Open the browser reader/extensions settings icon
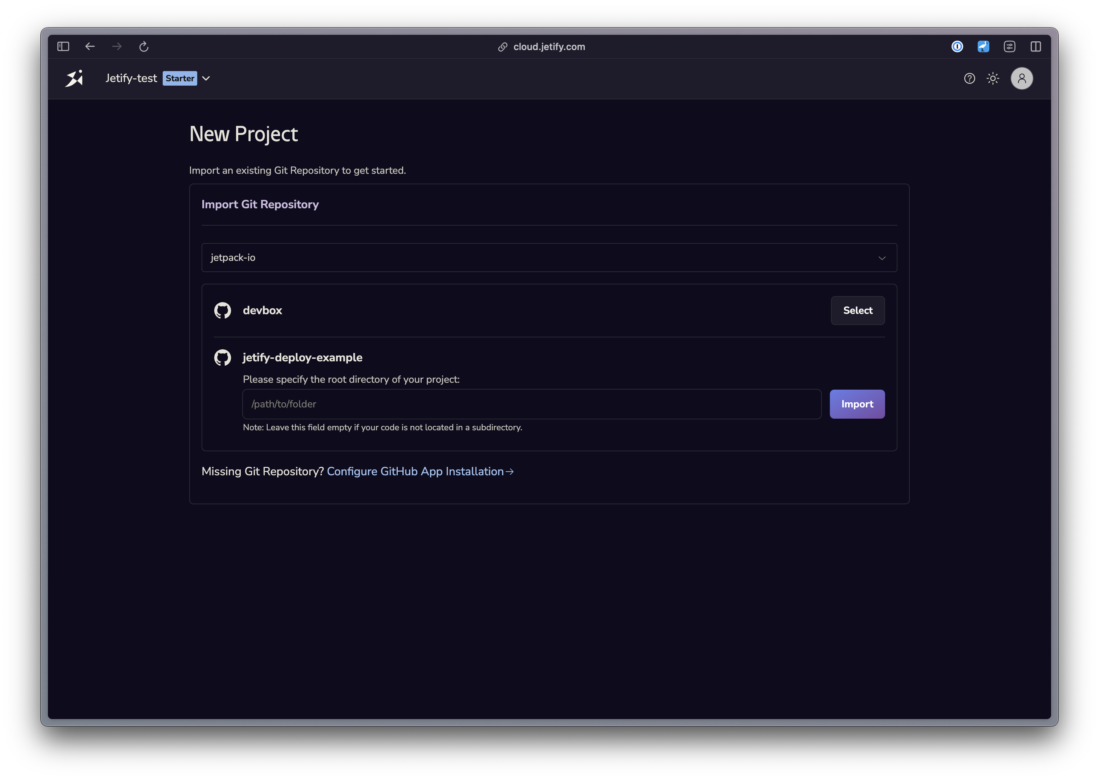The image size is (1099, 780). point(1010,46)
